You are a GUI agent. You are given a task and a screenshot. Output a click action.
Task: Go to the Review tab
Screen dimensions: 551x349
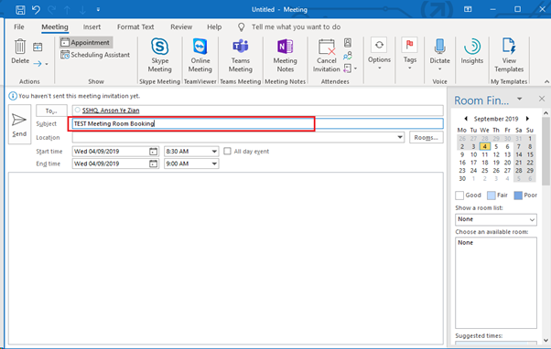pos(181,27)
